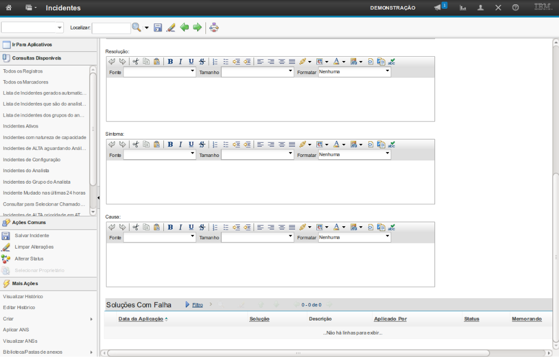This screenshot has width=559, height=357.
Task: Open the bulletin board notifications icon
Action: tap(438, 8)
